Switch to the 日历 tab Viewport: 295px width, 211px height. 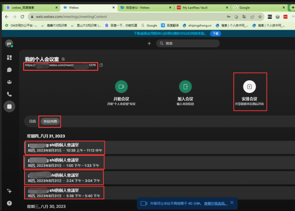(x=32, y=121)
